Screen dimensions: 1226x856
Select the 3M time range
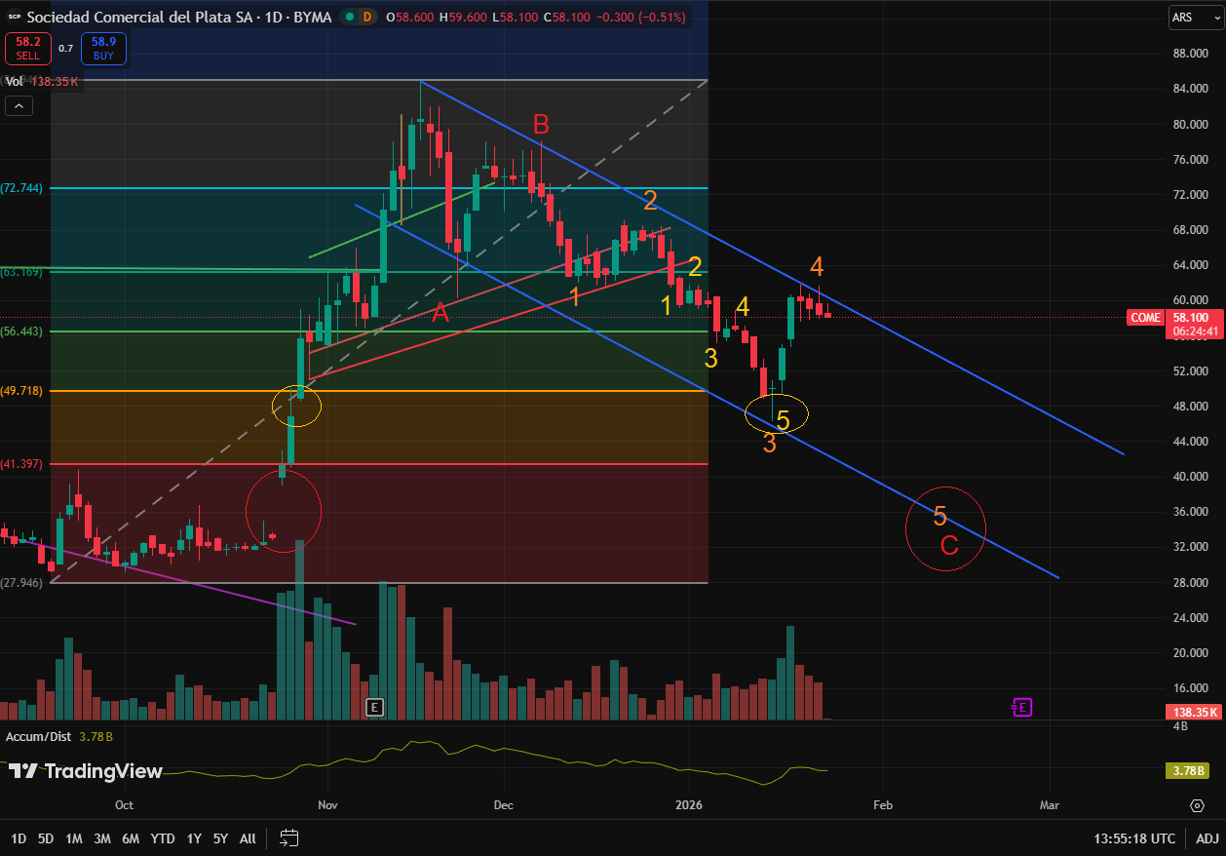pyautogui.click(x=102, y=838)
